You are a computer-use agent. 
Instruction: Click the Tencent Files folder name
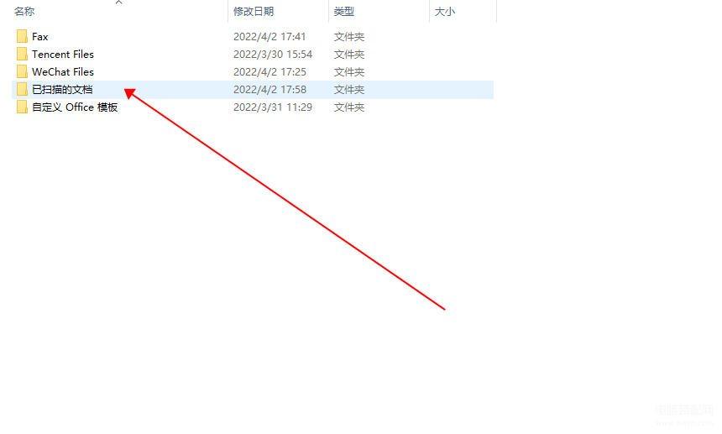(63, 55)
